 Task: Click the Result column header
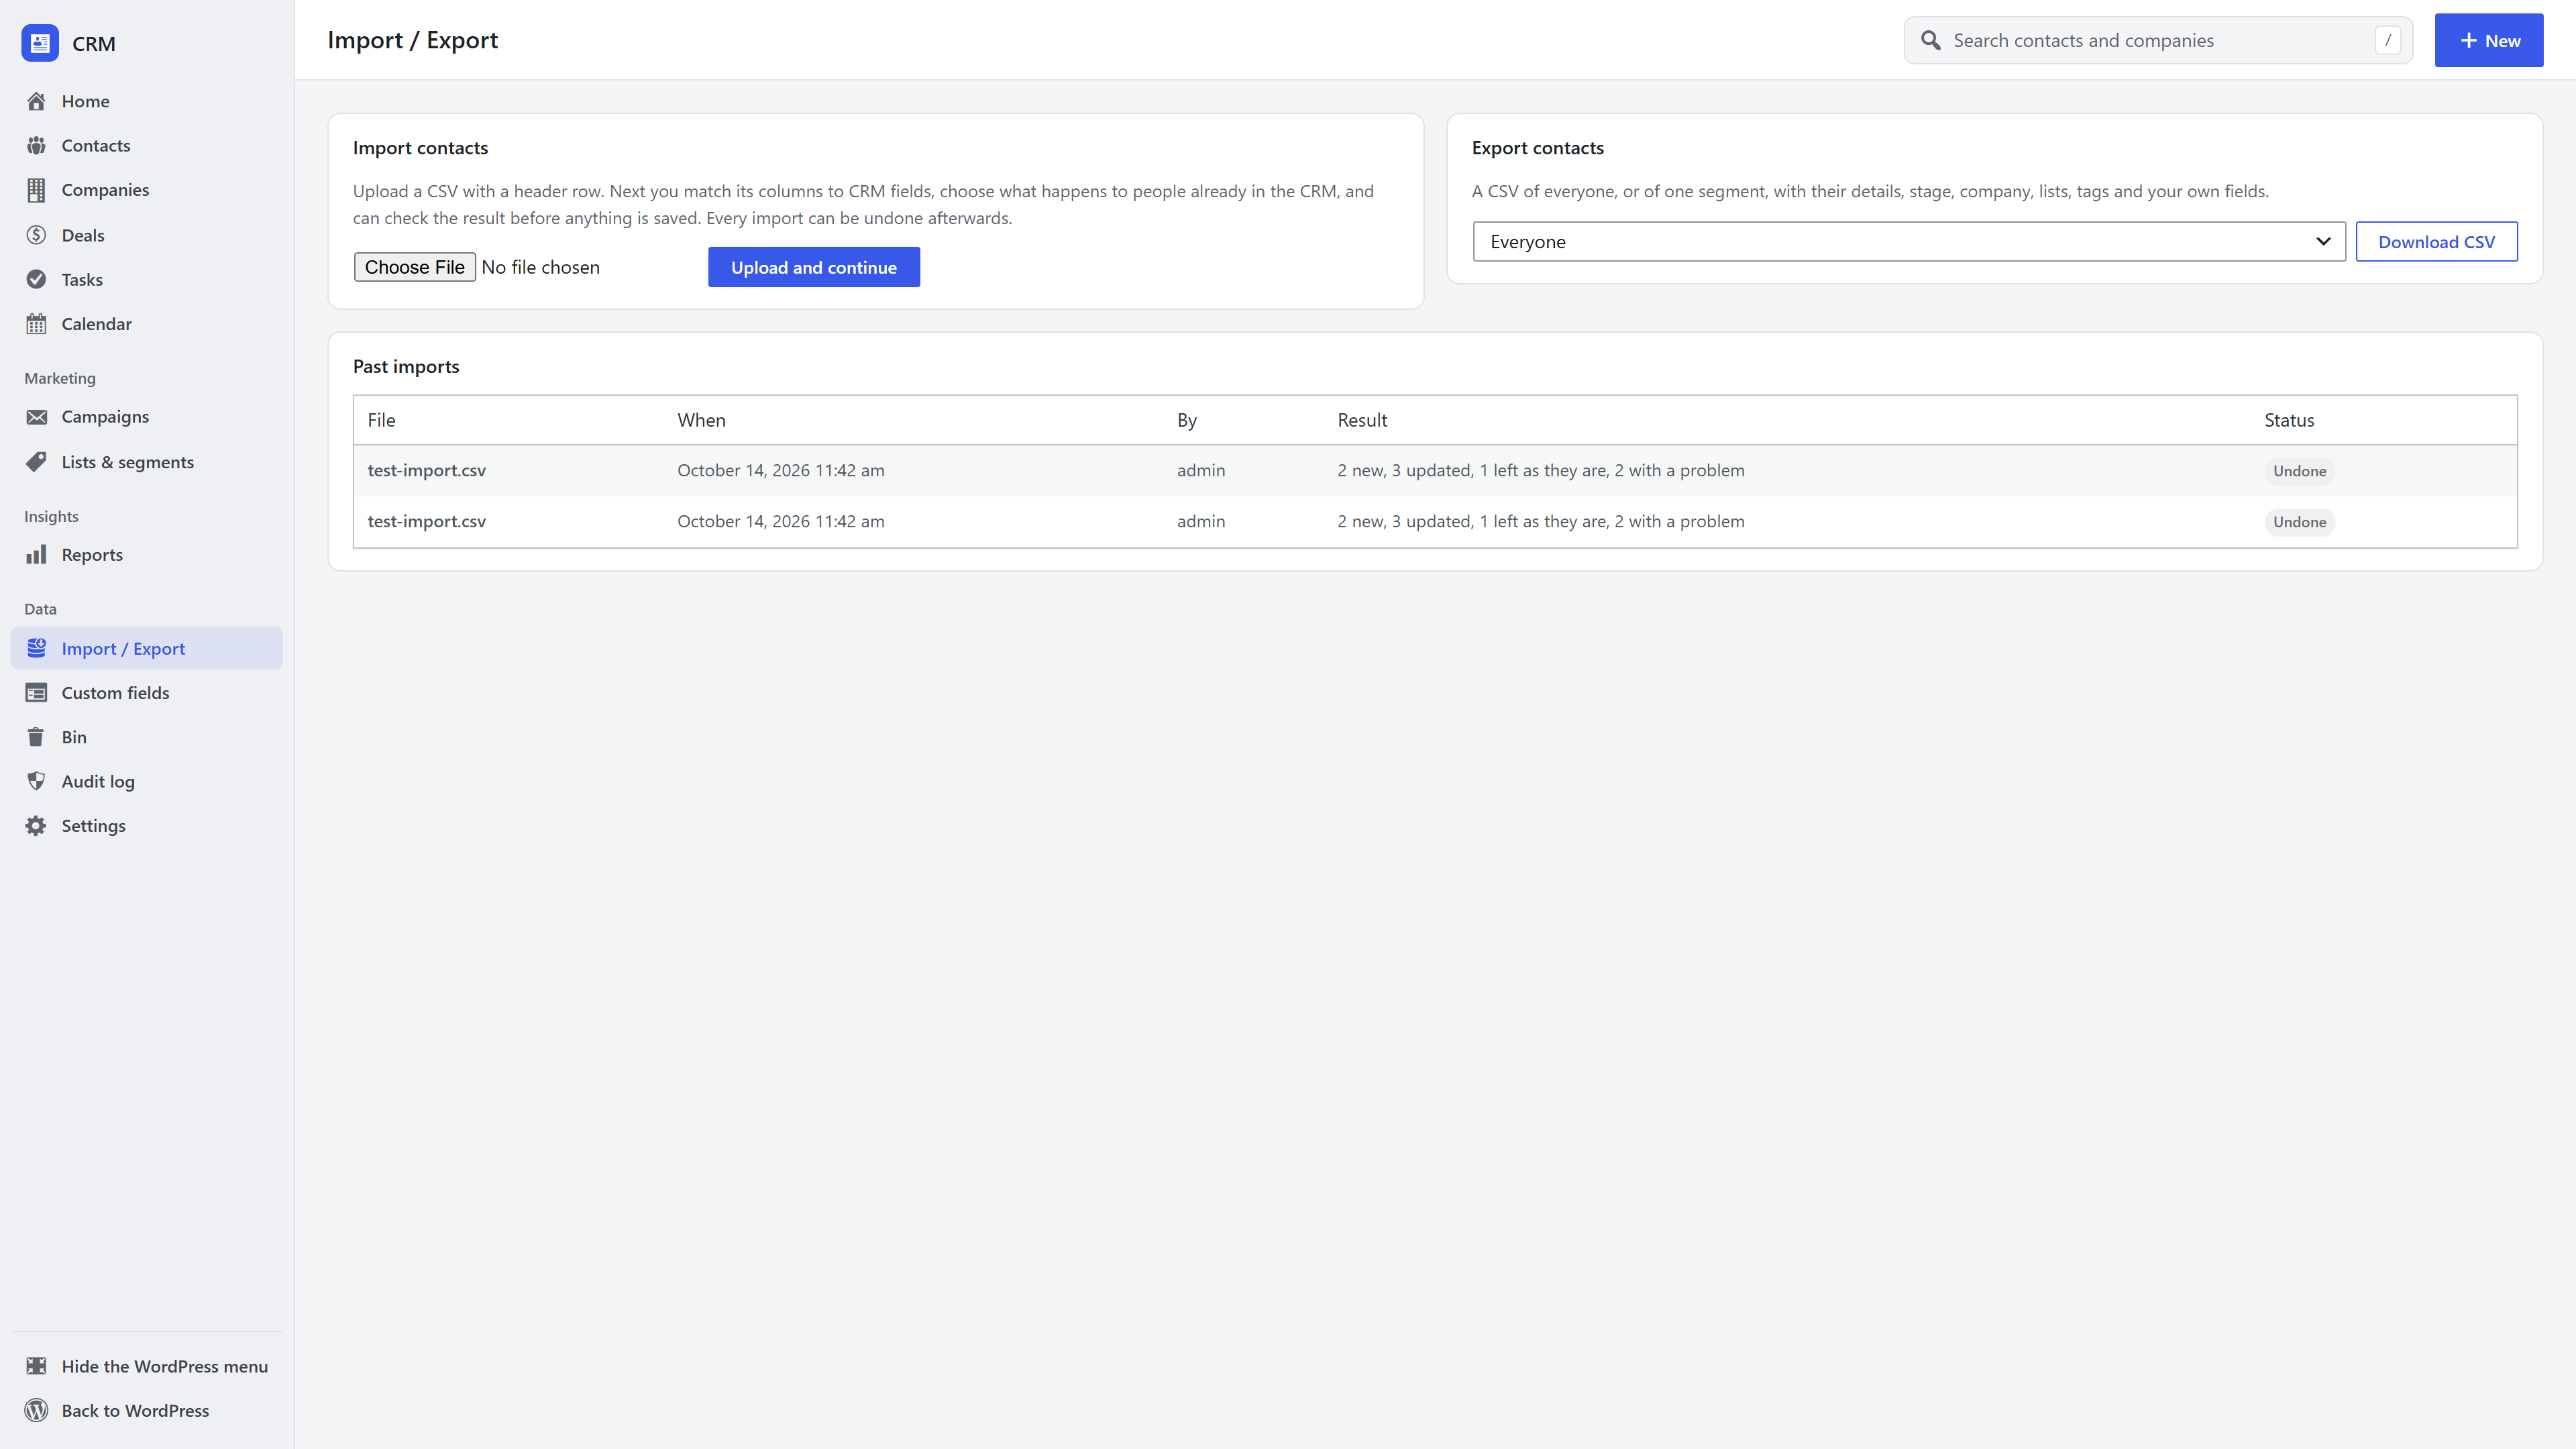(x=1362, y=420)
